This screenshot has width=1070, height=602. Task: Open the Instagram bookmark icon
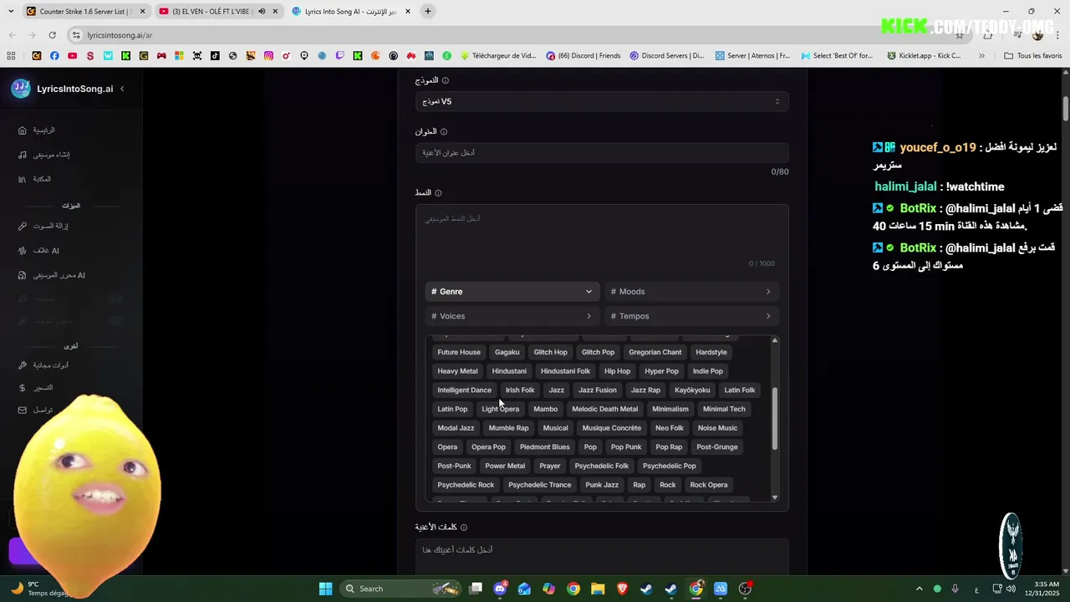click(x=268, y=56)
